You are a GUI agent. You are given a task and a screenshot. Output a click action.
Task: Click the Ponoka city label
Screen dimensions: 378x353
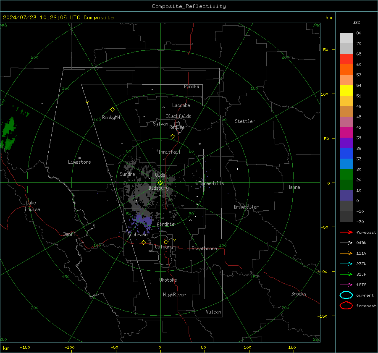tap(192, 86)
